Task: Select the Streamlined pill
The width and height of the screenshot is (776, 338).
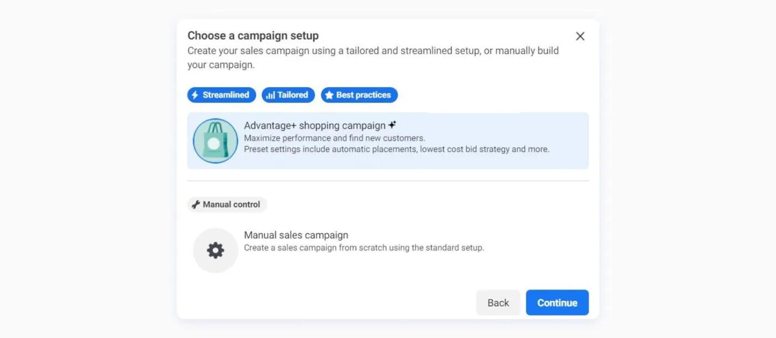Action: pyautogui.click(x=221, y=95)
